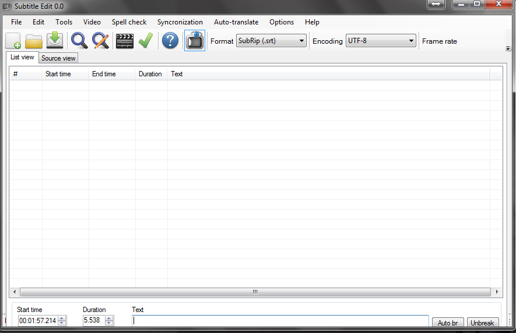Switch to the Source view tab
This screenshot has width=516, height=333.
[x=58, y=58]
